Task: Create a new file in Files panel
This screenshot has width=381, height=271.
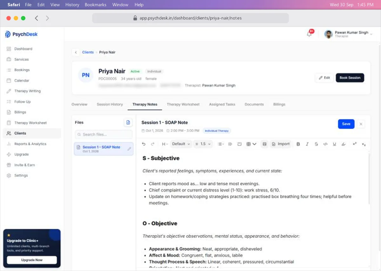Action: [128, 122]
